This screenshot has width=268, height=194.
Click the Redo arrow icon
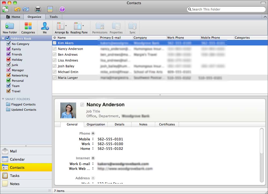pyautogui.click(x=26, y=9)
